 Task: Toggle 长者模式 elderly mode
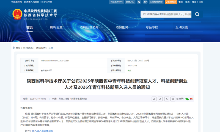[171, 2]
